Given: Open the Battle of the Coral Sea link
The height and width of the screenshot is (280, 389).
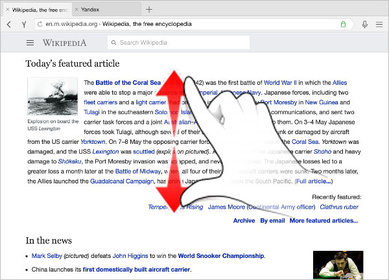Looking at the screenshot, I should pos(128,82).
